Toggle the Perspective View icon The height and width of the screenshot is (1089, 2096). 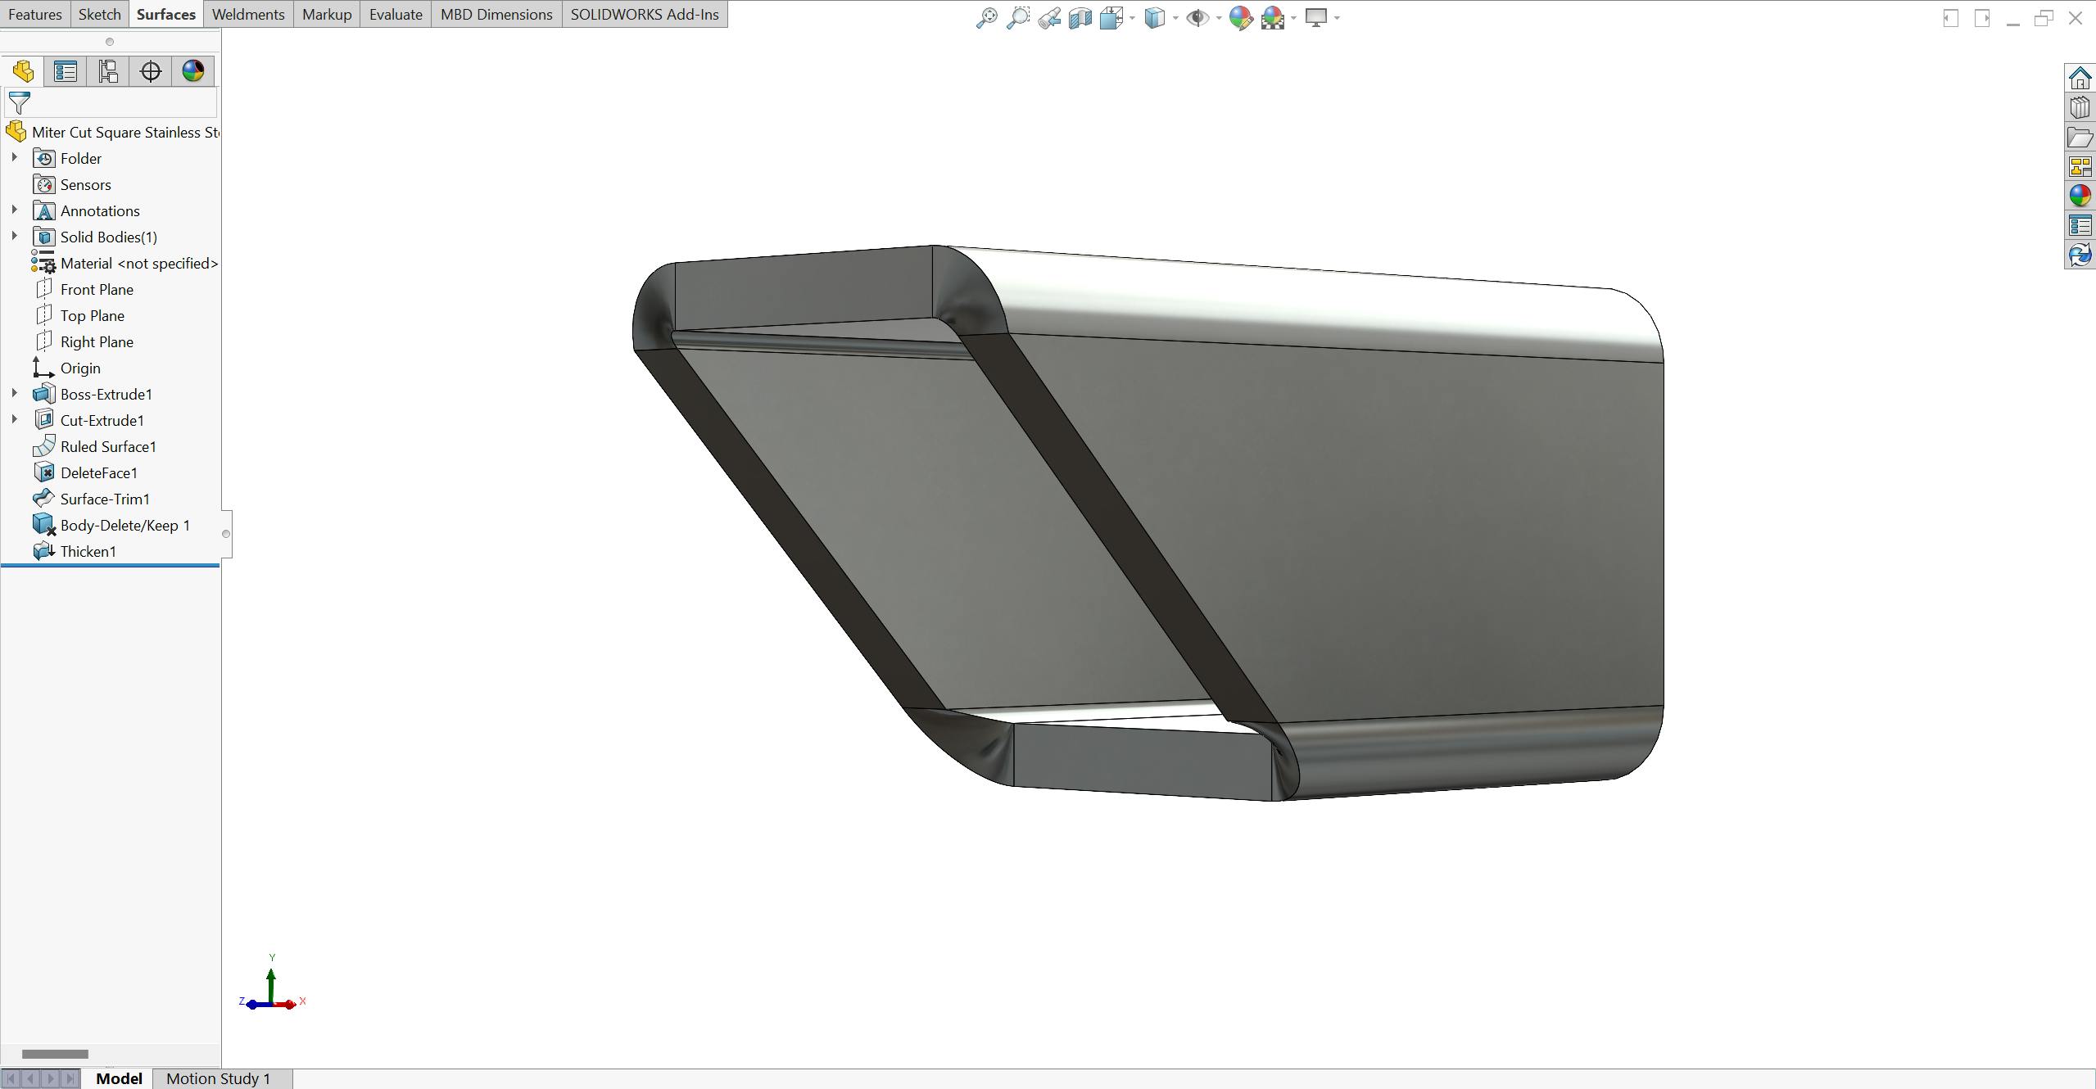click(x=1197, y=16)
